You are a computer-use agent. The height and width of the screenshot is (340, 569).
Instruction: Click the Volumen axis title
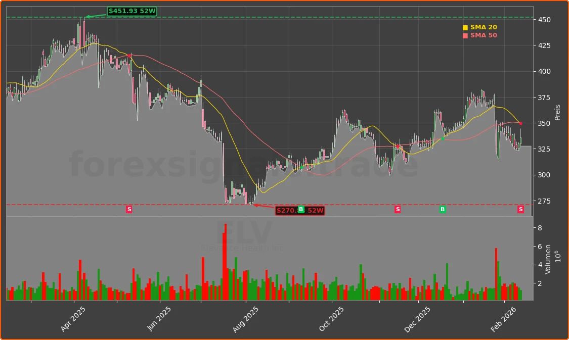tap(548, 259)
